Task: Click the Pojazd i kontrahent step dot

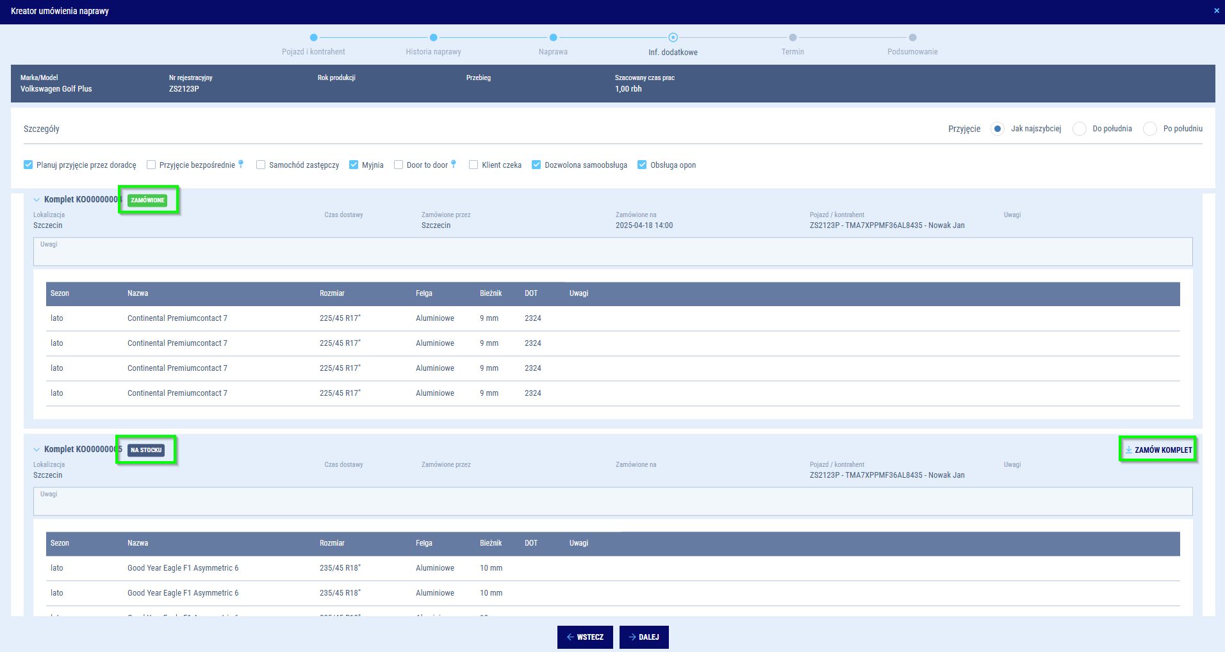Action: (x=313, y=38)
